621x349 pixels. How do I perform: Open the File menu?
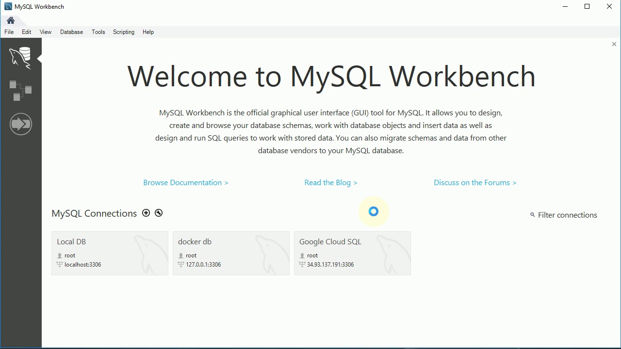pos(9,32)
